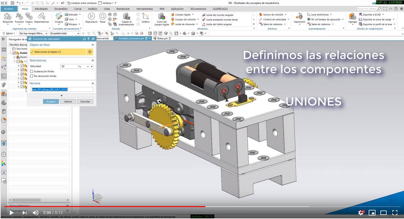Select the Sensor de colisión tool
Viewport: 404px width, 219px height.
(271, 14)
